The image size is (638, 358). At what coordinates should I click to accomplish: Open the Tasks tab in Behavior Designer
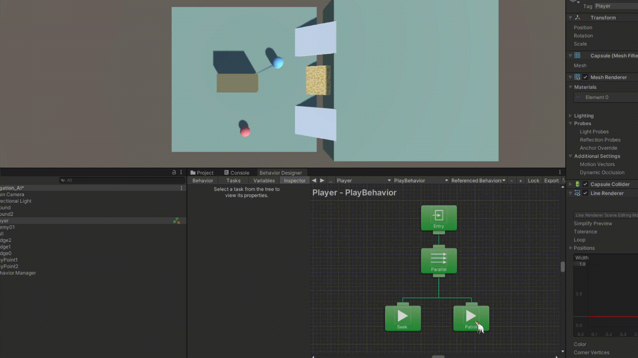pyautogui.click(x=233, y=181)
